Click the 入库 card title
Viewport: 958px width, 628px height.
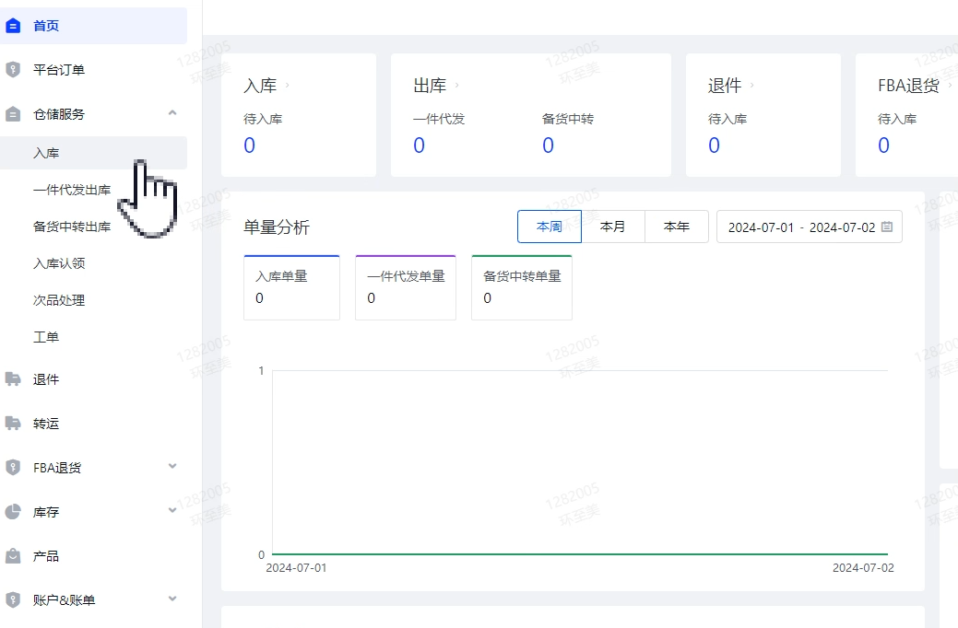point(260,86)
